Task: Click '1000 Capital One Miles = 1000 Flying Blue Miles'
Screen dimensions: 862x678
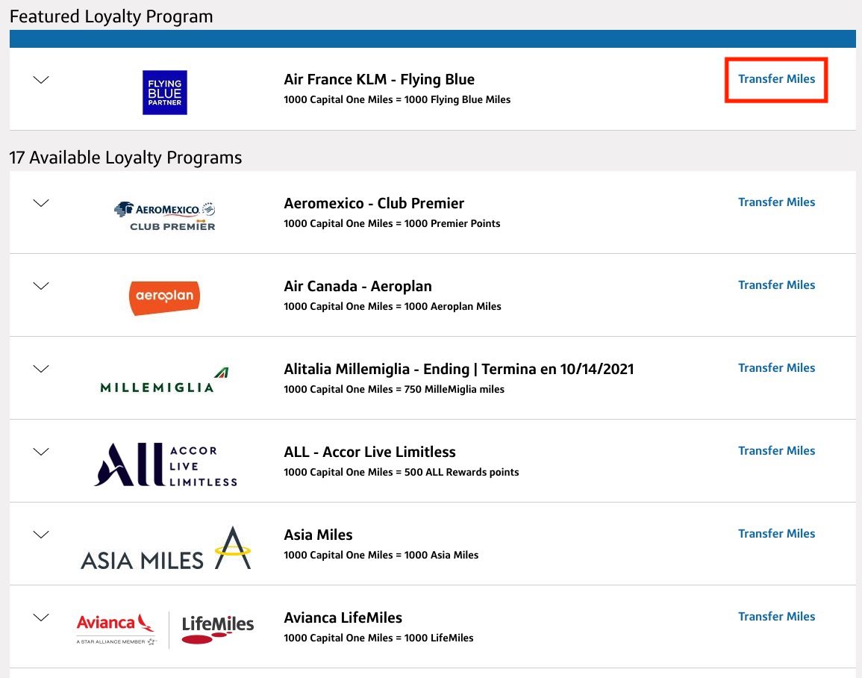Action: pos(397,100)
